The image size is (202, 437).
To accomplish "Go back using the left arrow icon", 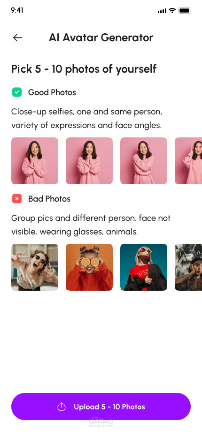I will pos(17,38).
